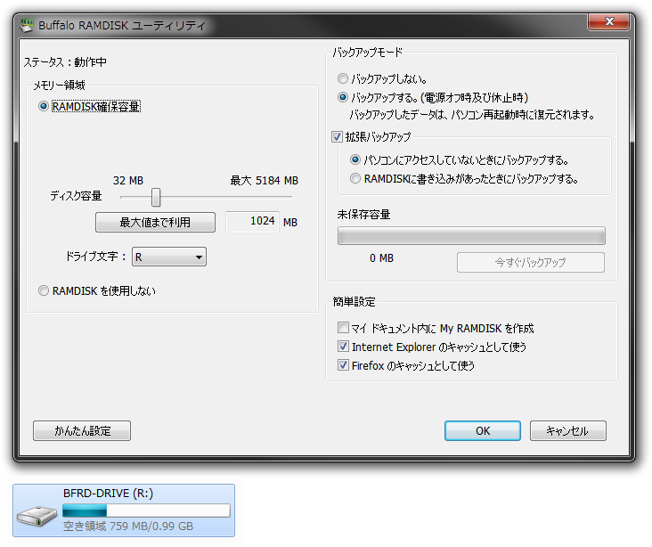Image resolution: width=652 pixels, height=547 pixels.
Task: Click the 最大値まで利用 button
Action: coord(156,222)
